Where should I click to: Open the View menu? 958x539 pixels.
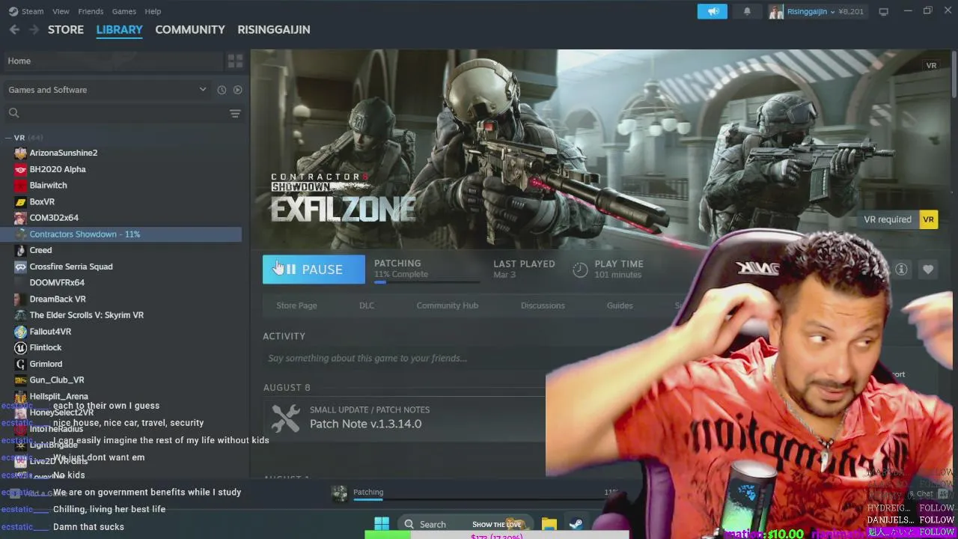pos(61,11)
